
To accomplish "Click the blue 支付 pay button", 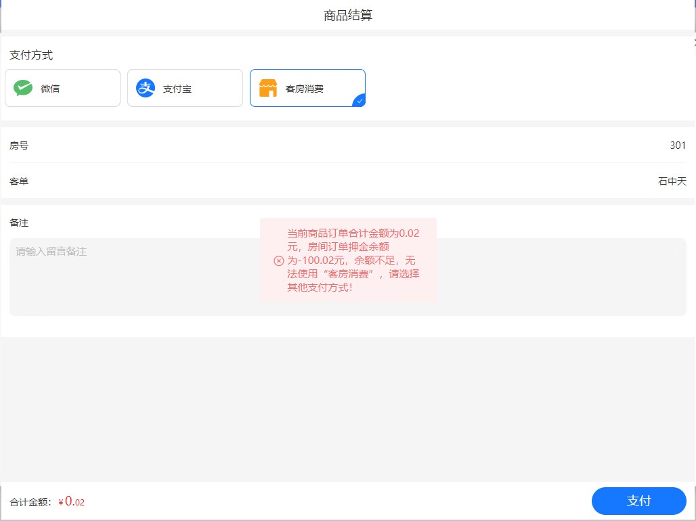I will [638, 501].
